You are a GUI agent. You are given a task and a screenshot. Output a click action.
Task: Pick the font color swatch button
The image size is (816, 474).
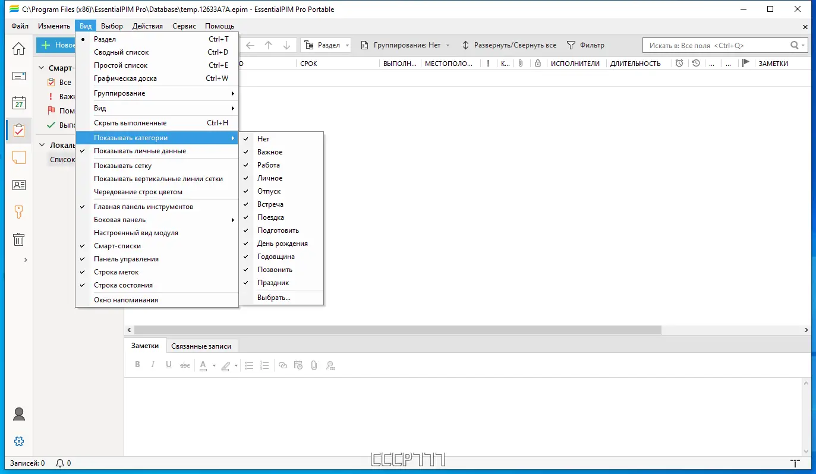[x=203, y=366]
